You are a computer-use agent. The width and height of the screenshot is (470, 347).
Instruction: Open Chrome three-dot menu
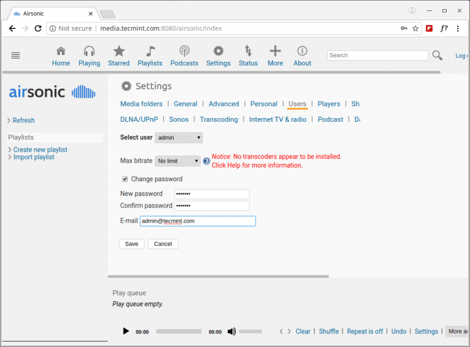tap(458, 29)
